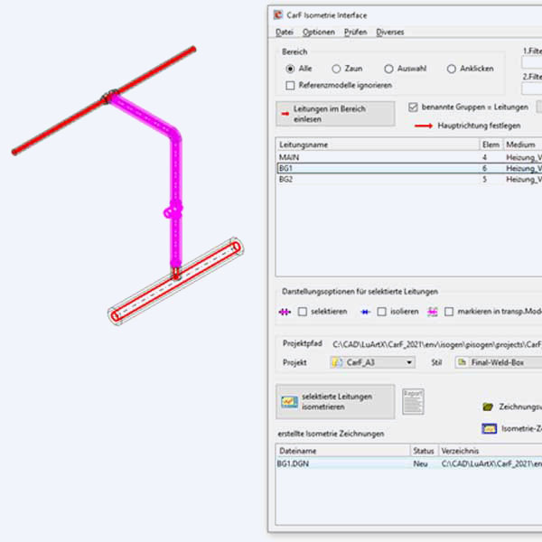Click the red arrow icon in einlesen button
The image size is (542, 542).
tap(285, 114)
